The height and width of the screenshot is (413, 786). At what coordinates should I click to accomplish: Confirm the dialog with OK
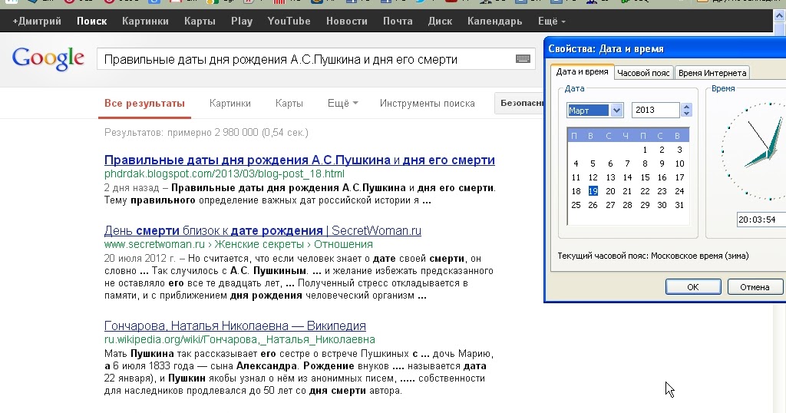693,287
